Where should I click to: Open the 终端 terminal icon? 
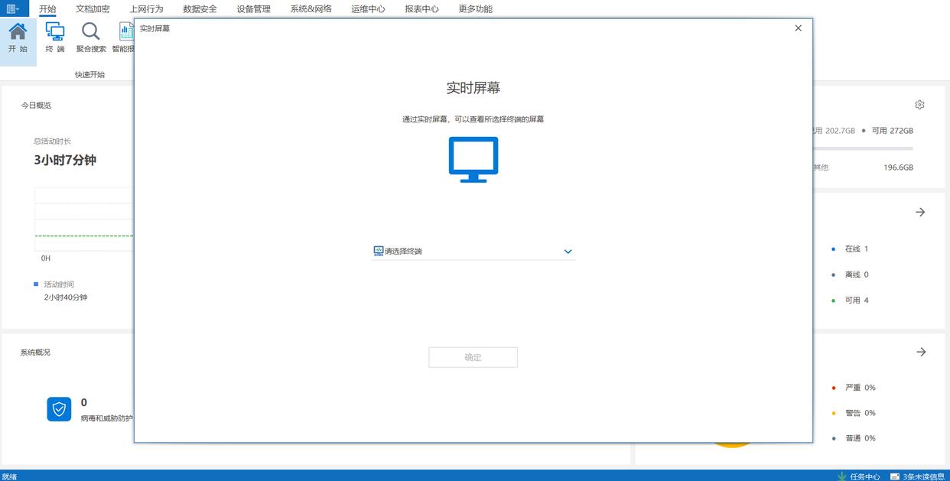[x=55, y=31]
